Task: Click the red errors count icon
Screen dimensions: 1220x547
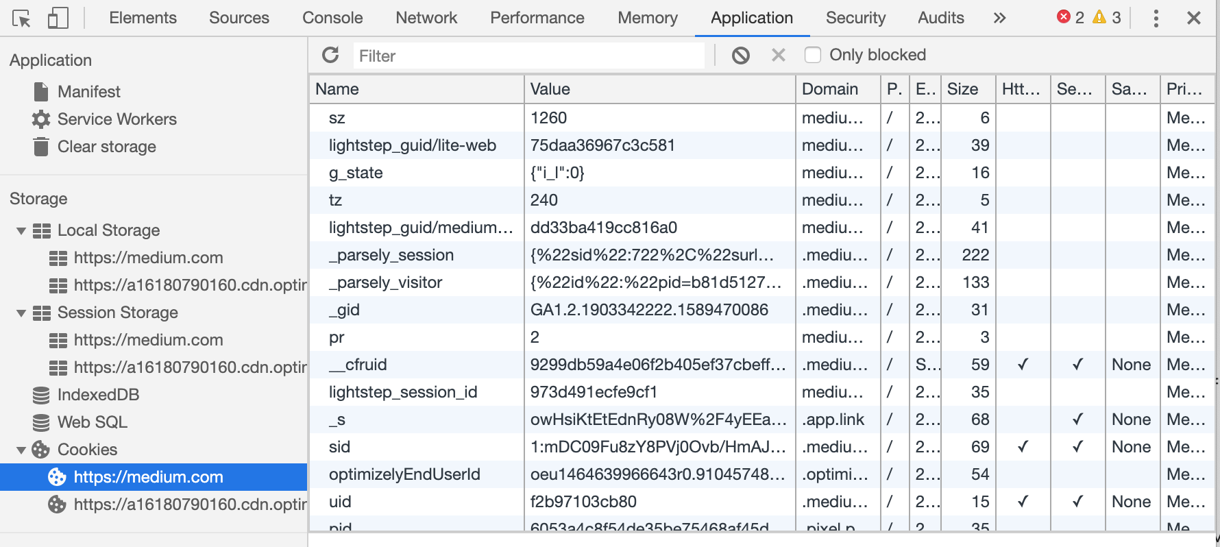Action: tap(1064, 17)
